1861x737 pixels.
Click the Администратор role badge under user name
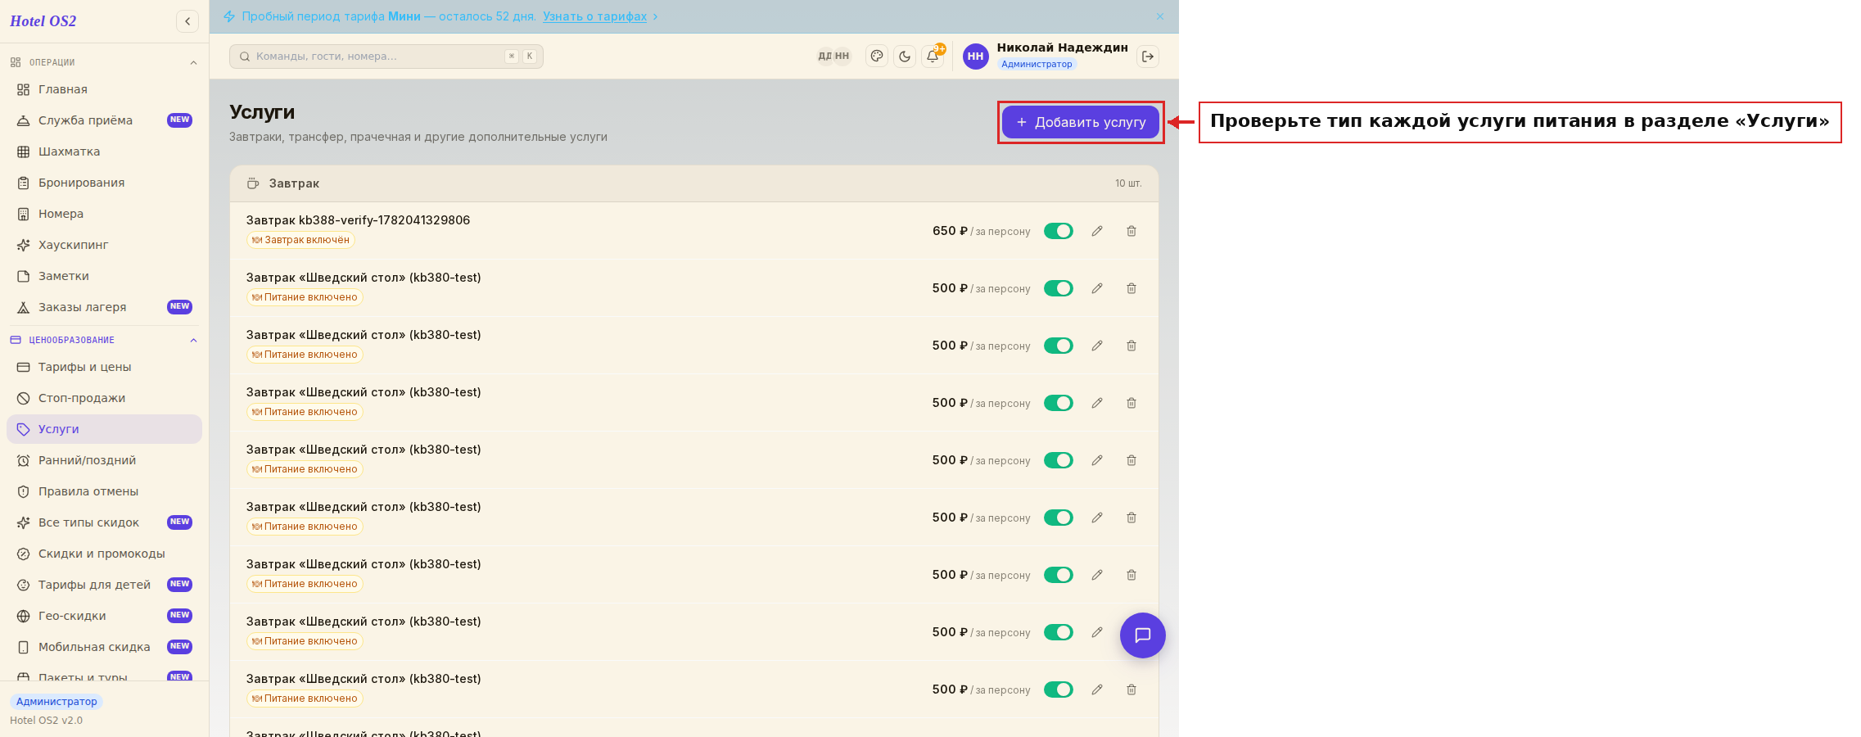click(x=1037, y=64)
